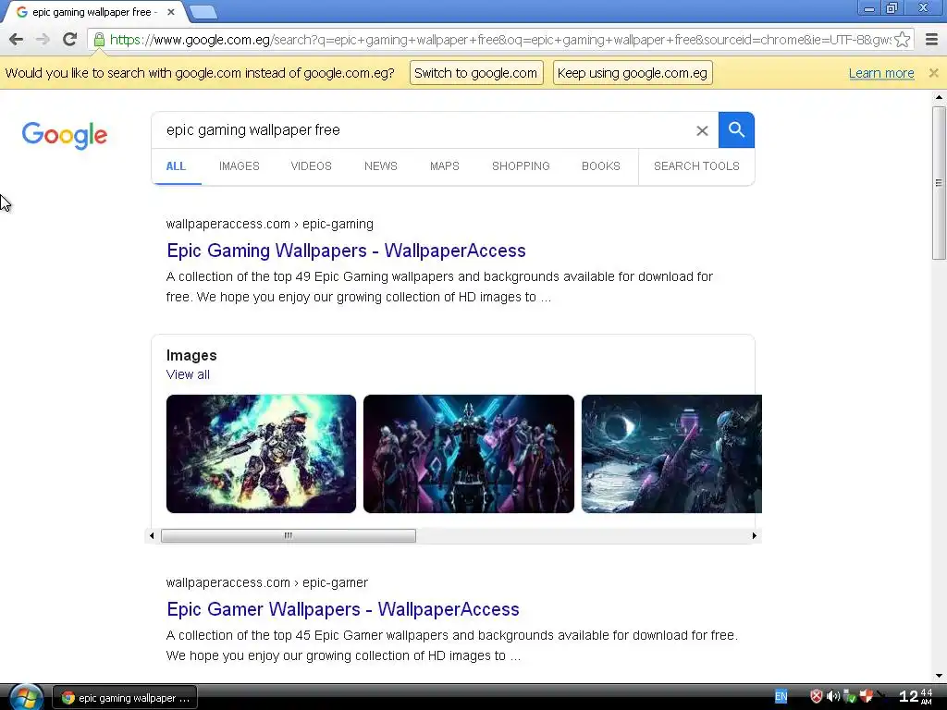This screenshot has width=947, height=710.
Task: Click the green padlock security icon
Action: (x=99, y=40)
